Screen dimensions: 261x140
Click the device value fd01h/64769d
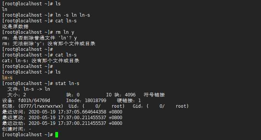click(34, 101)
